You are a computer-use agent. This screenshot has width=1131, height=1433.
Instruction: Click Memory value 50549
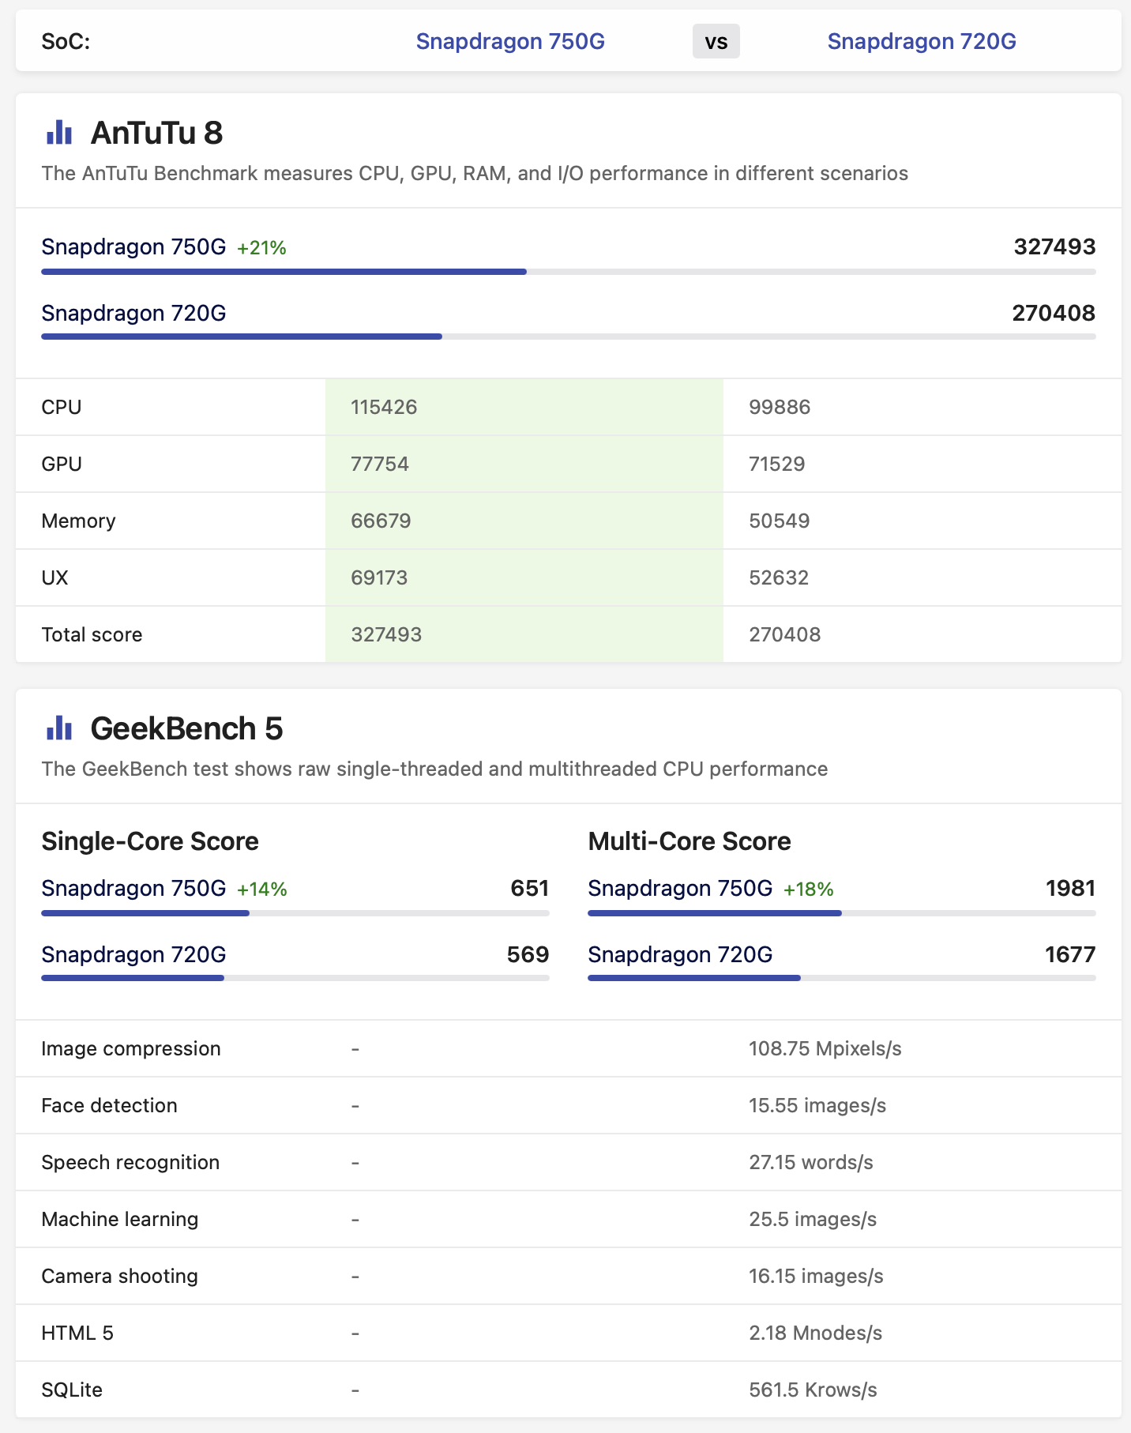(x=780, y=521)
